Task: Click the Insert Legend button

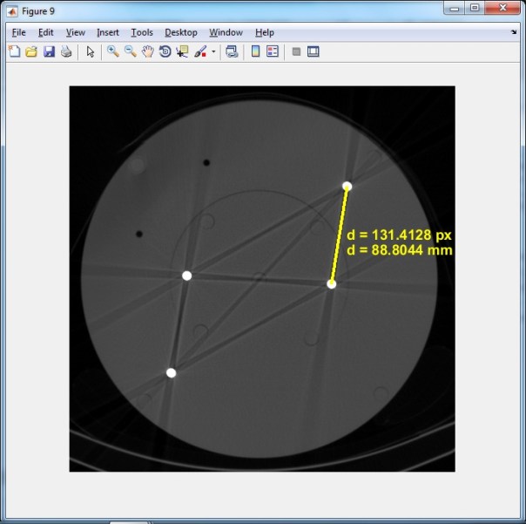Action: tap(273, 51)
